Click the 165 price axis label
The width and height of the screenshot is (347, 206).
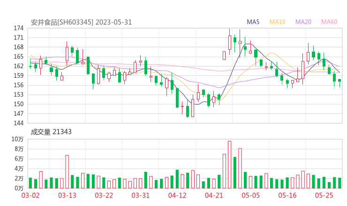(x=19, y=57)
